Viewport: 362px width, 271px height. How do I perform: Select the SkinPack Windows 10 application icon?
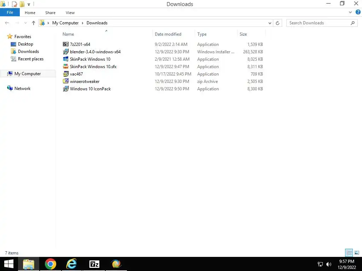[66, 59]
